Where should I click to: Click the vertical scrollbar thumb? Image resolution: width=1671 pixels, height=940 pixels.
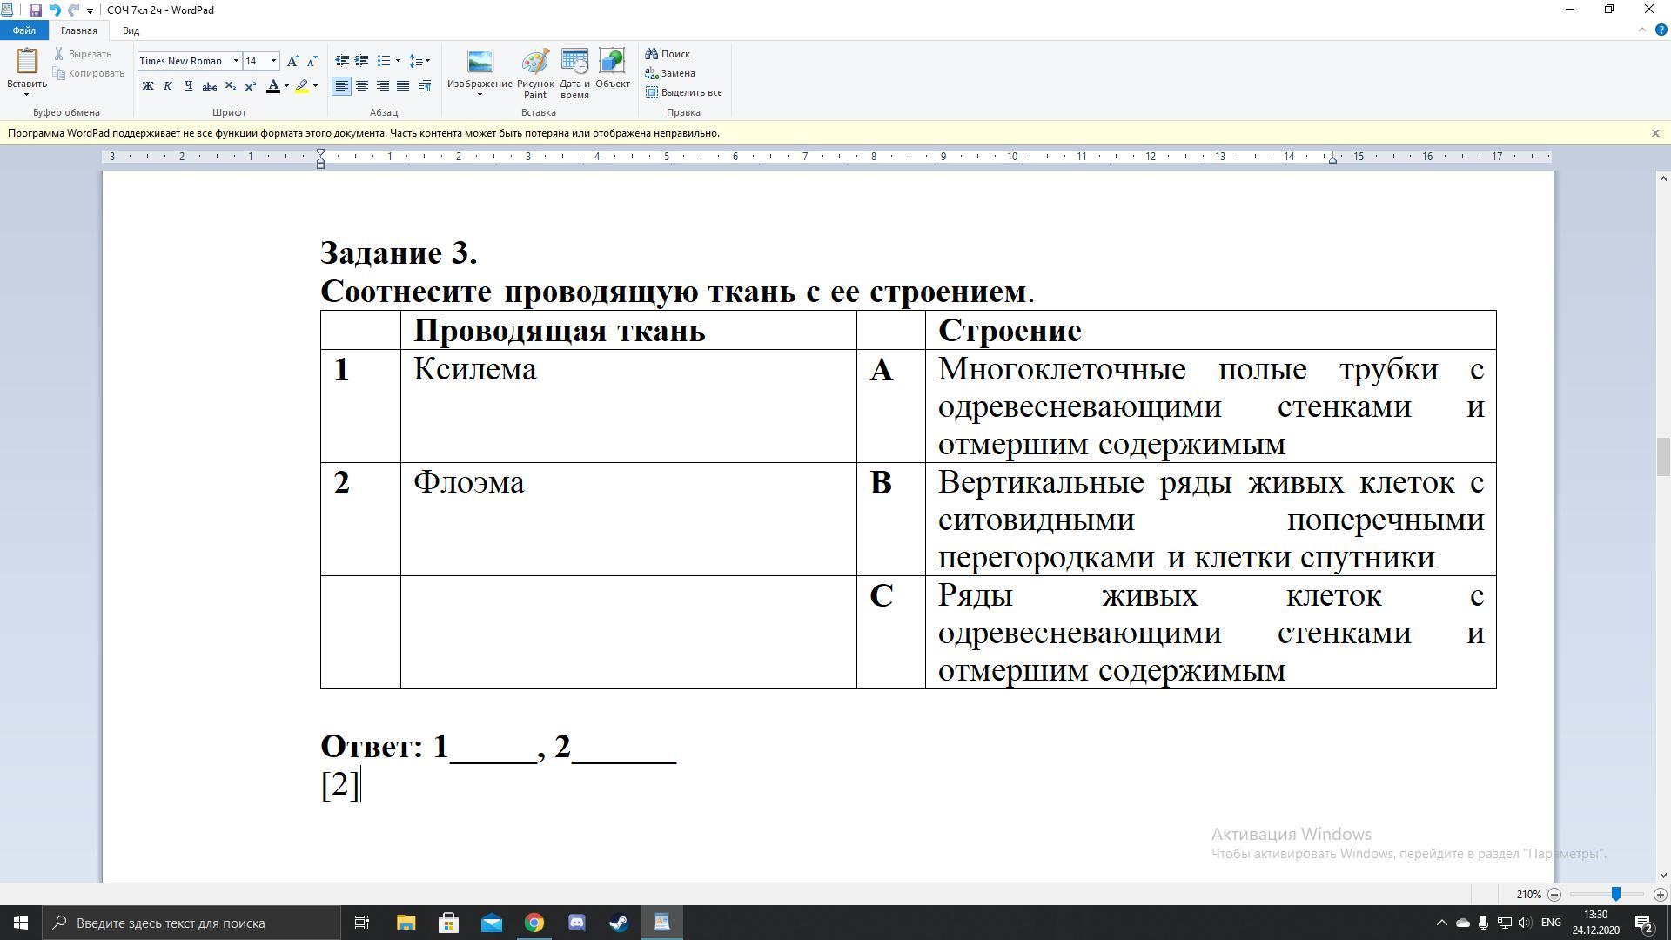tap(1662, 458)
